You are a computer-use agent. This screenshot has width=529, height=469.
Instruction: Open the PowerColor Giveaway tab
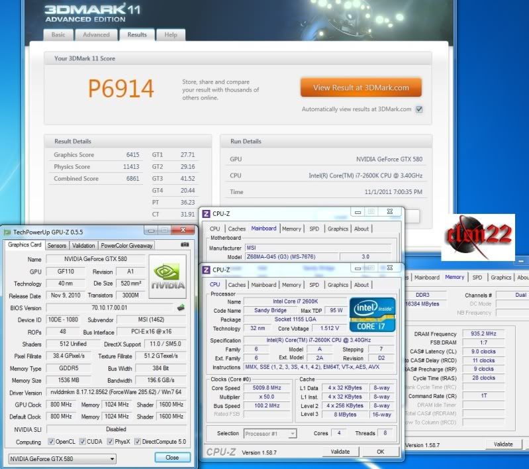pos(126,246)
